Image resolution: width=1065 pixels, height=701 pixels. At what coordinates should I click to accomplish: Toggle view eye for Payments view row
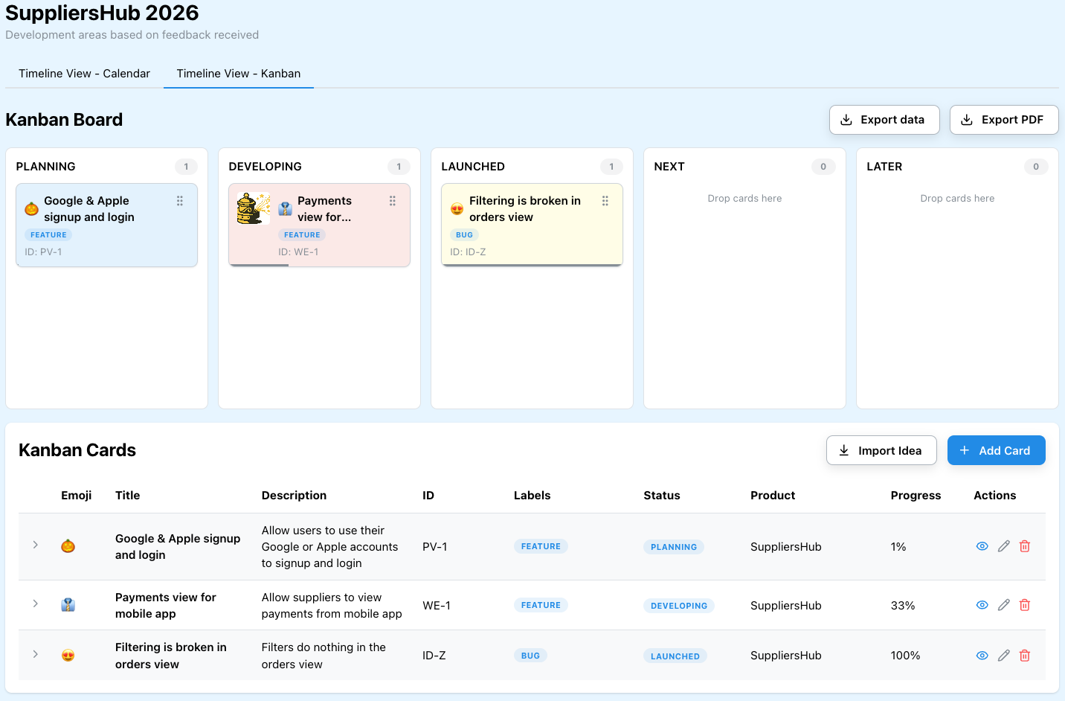(x=982, y=605)
